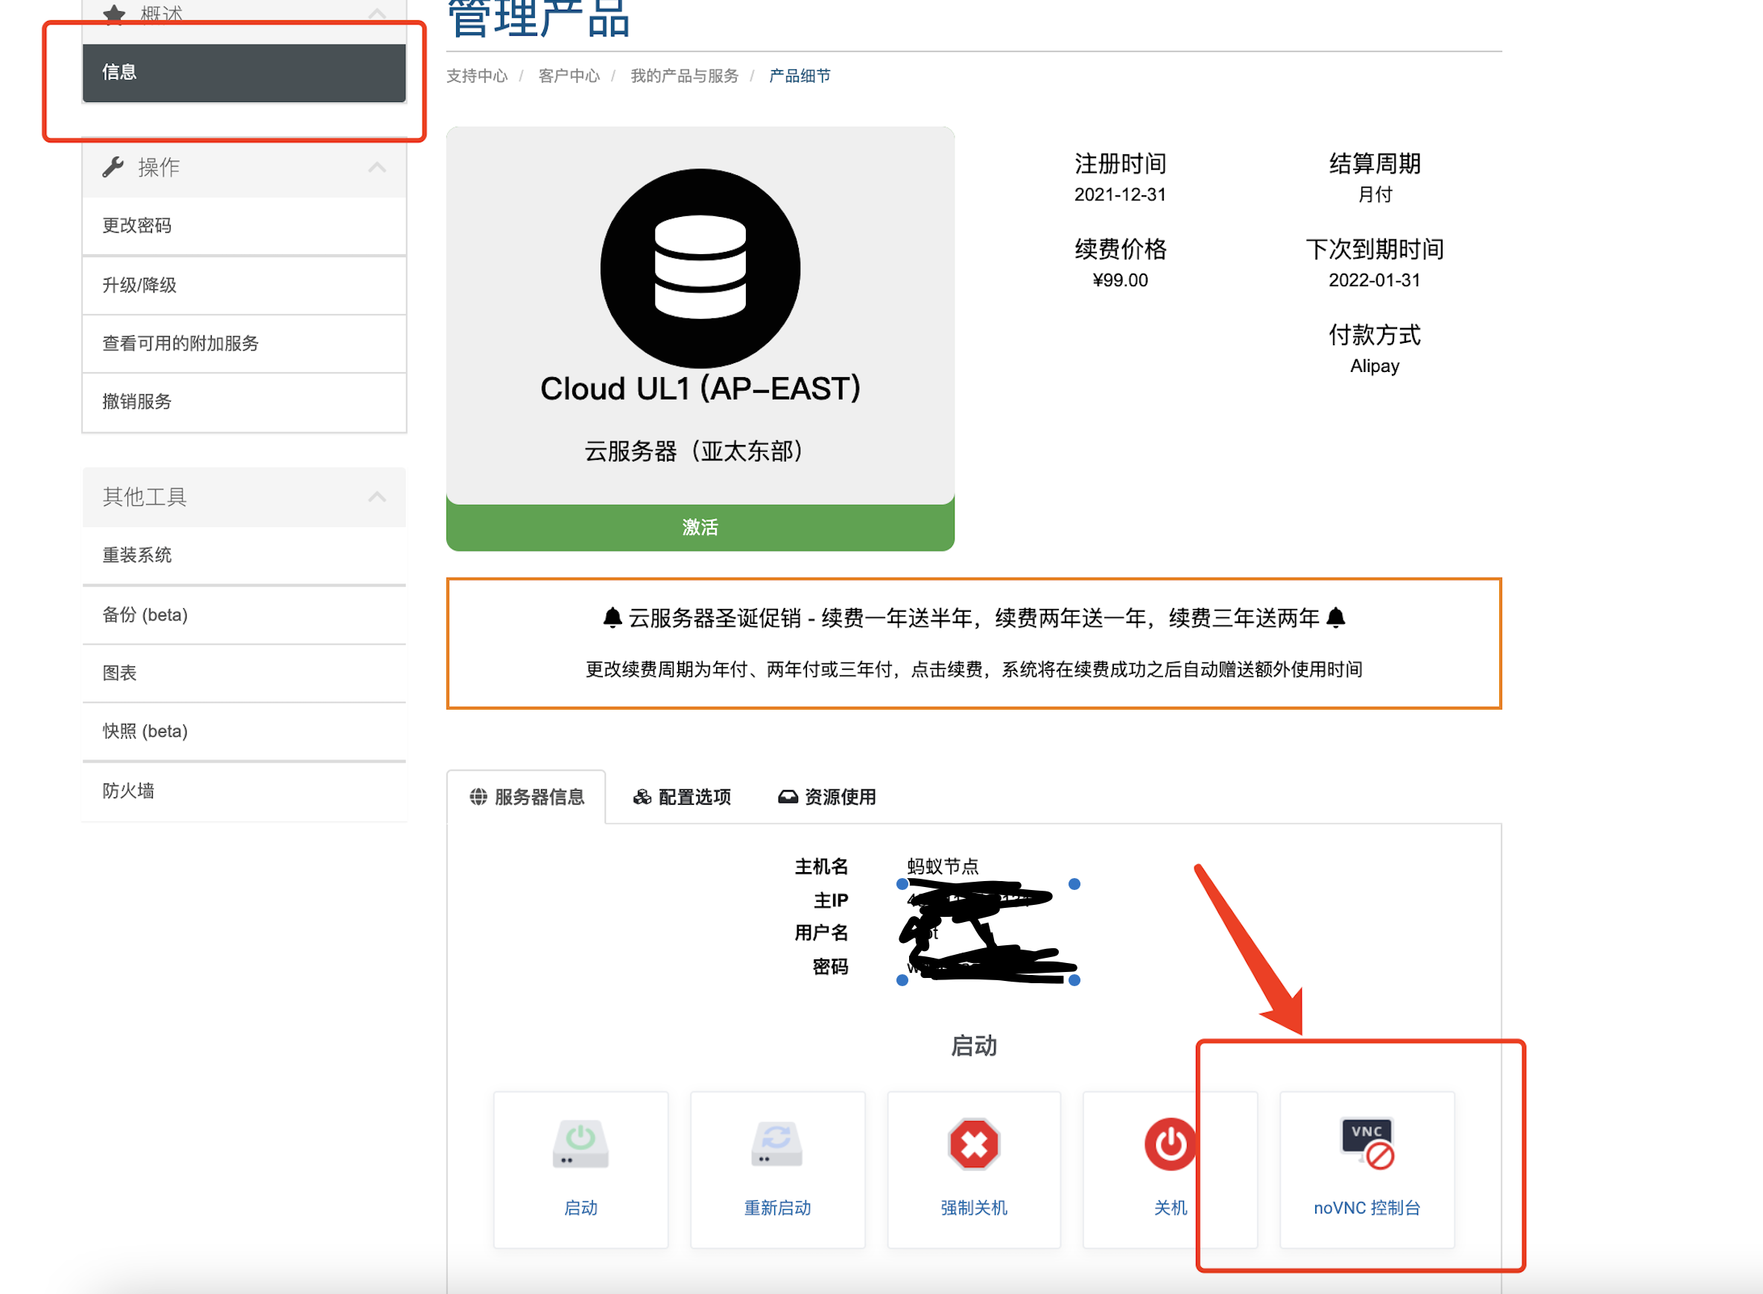
Task: Click the green power Start icon
Action: coord(580,1144)
